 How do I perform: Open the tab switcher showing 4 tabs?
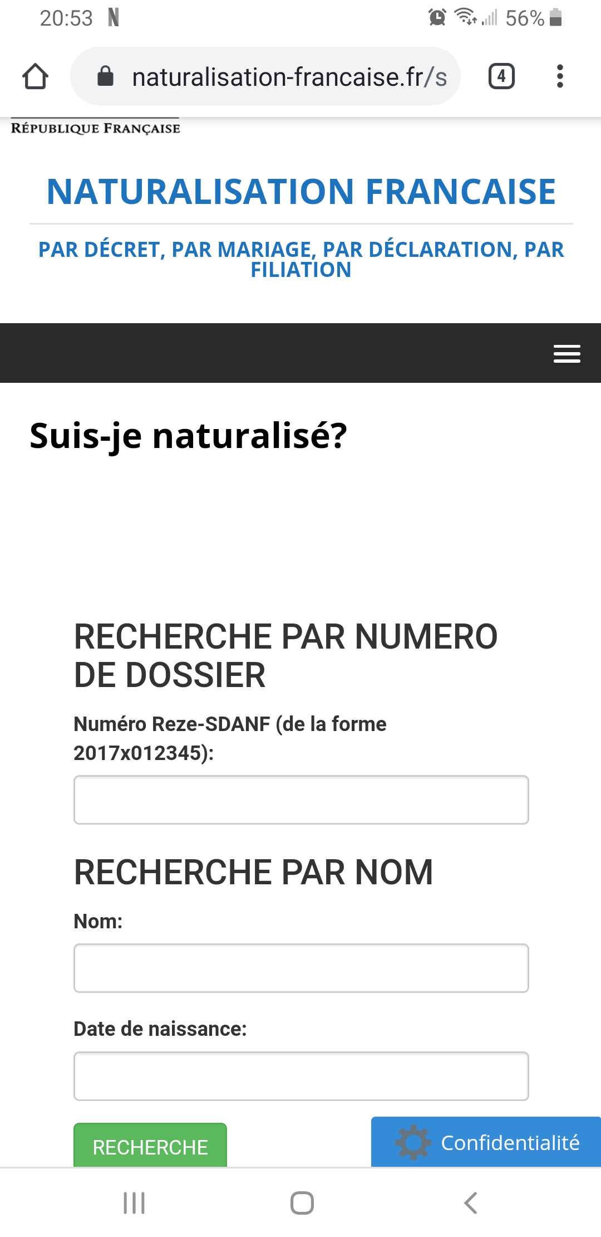coord(501,76)
